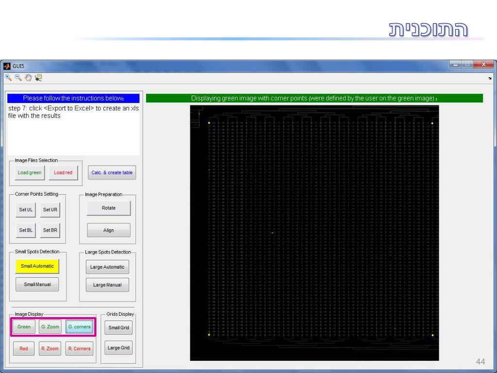Choose Large Manual spot detection
Image resolution: width=497 pixels, height=373 pixels.
(x=107, y=285)
